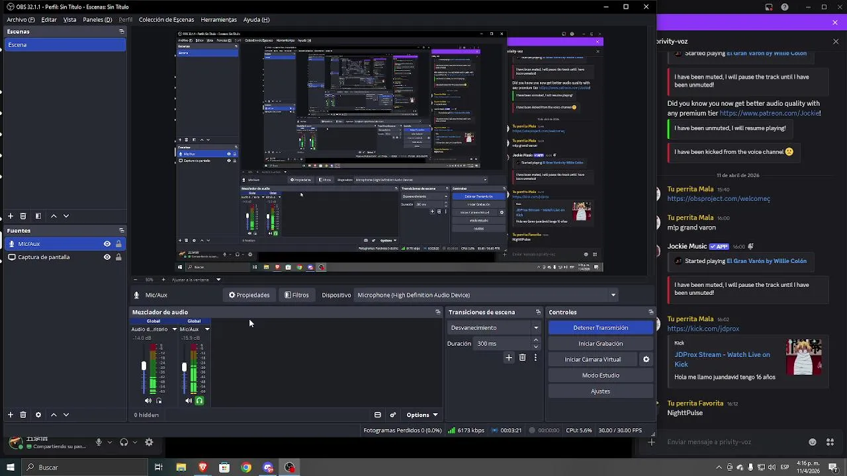Toggle Discord microphone mute in user panel

[99, 442]
